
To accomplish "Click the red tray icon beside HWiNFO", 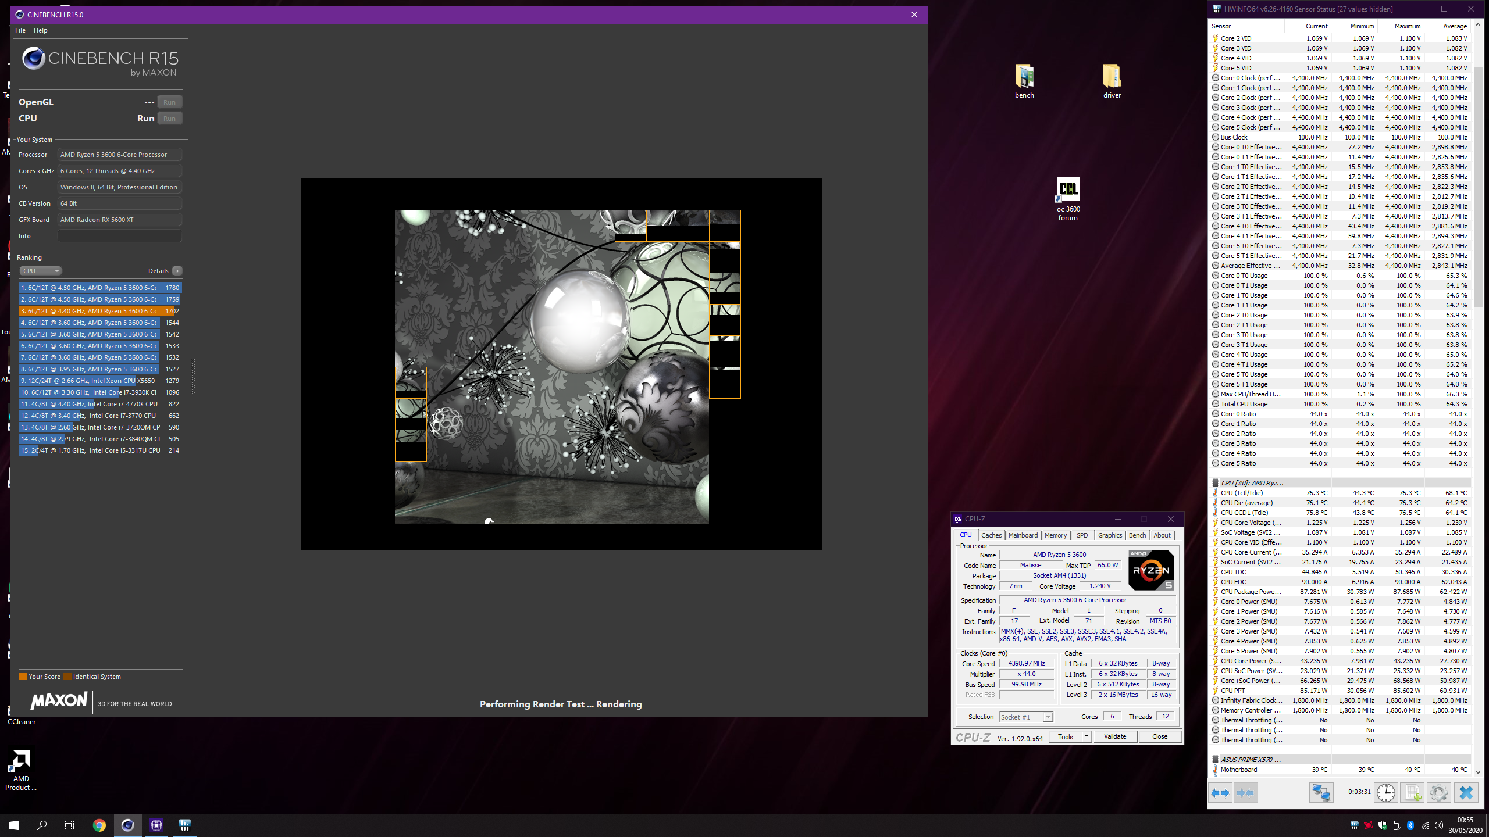I will [1369, 825].
